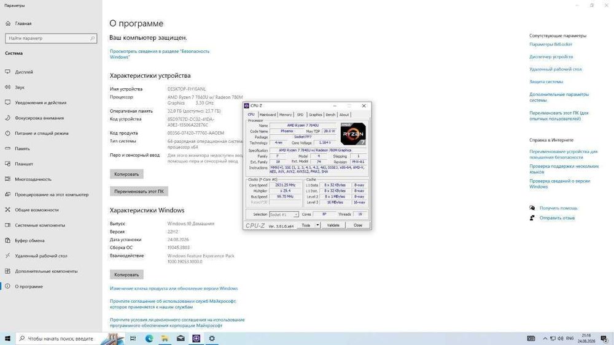Switch to the Memory tab
614x345 pixels.
(286, 115)
